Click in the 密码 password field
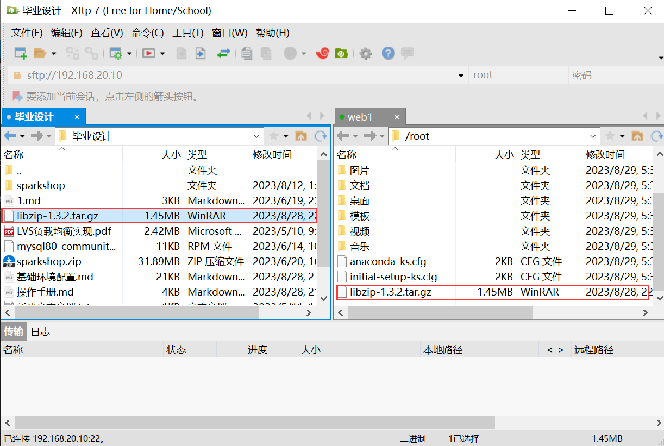 click(614, 76)
